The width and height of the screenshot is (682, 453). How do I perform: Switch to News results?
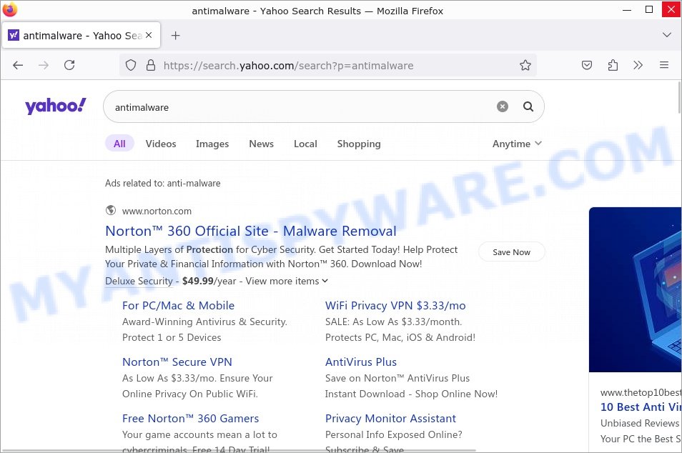point(262,144)
